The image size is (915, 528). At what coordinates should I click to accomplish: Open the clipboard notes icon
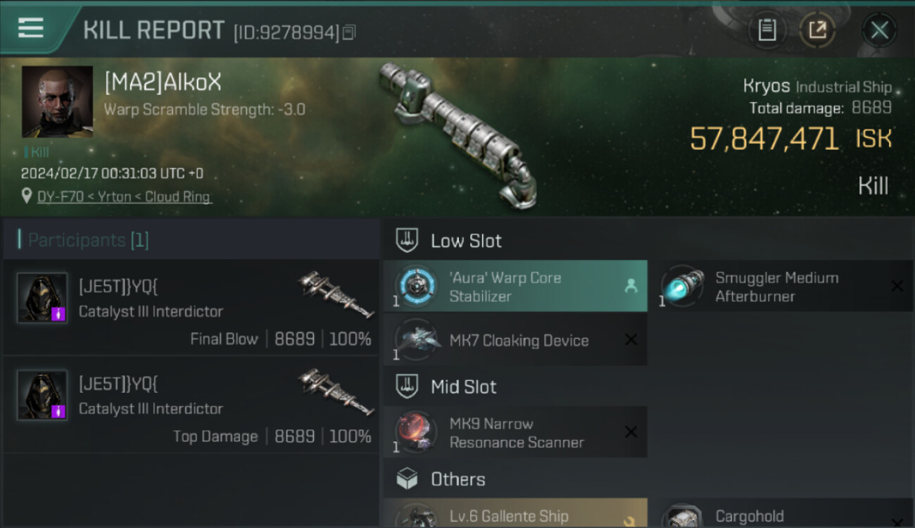coord(766,30)
